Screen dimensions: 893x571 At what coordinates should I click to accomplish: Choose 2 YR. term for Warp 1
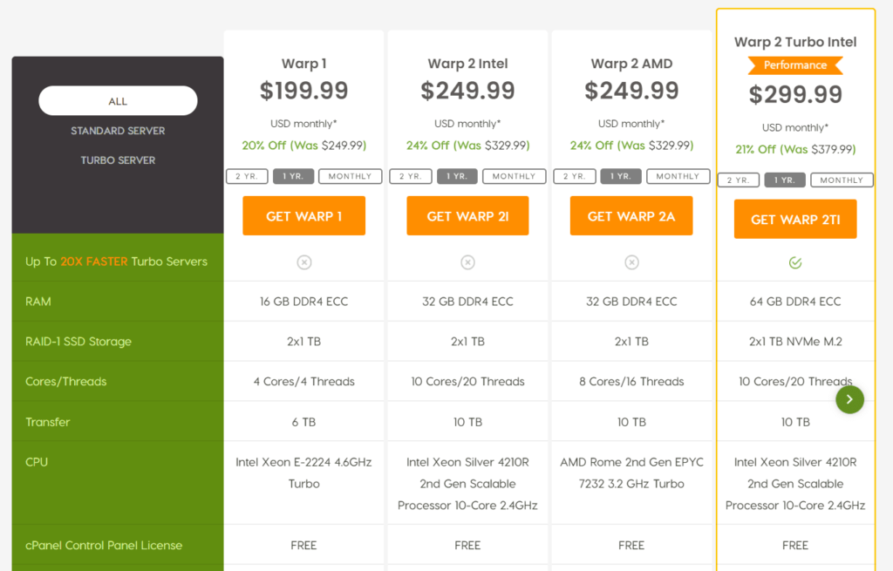click(247, 176)
